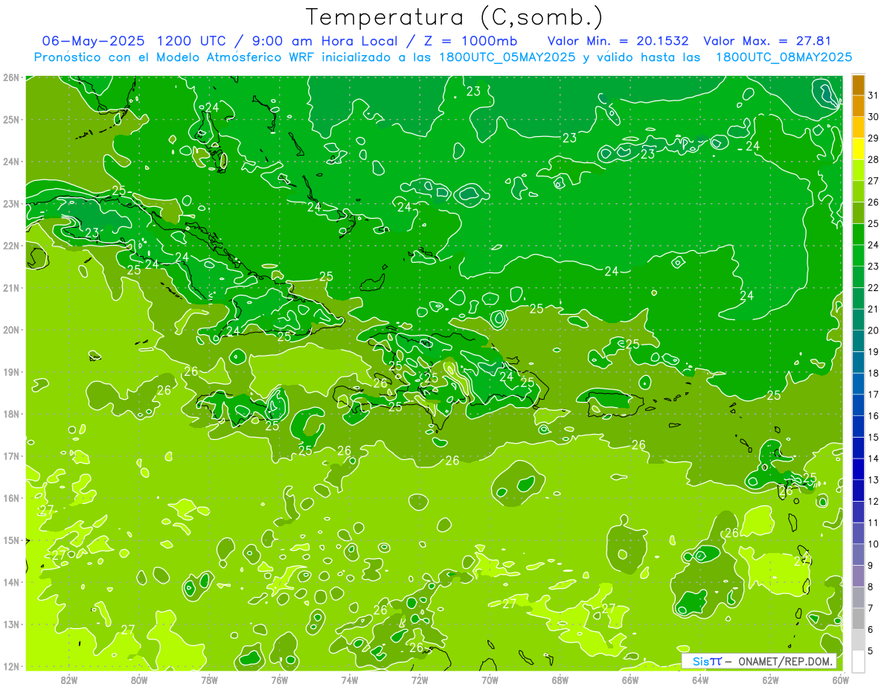Click the longitude axis label '74W'

(x=350, y=679)
